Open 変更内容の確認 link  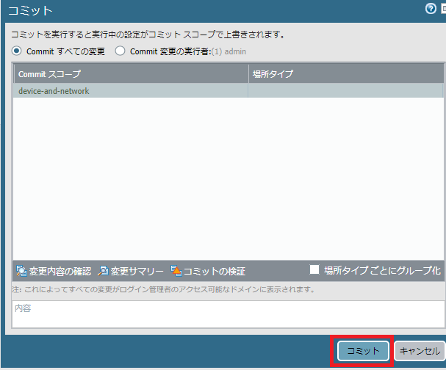coord(60,271)
